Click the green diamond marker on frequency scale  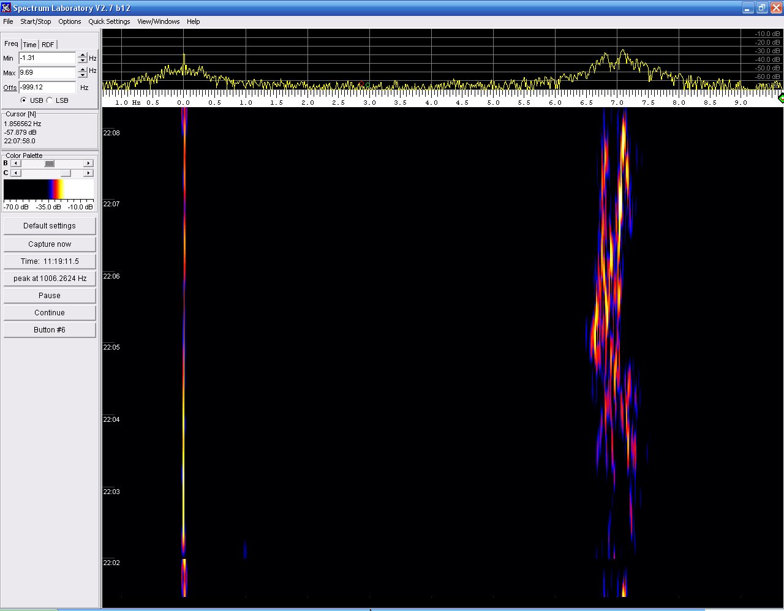point(780,98)
